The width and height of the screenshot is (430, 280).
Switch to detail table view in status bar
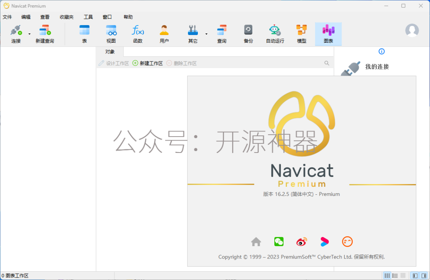click(403, 276)
